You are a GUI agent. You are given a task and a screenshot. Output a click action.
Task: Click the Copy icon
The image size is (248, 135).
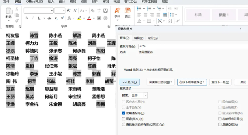(x=17, y=15)
